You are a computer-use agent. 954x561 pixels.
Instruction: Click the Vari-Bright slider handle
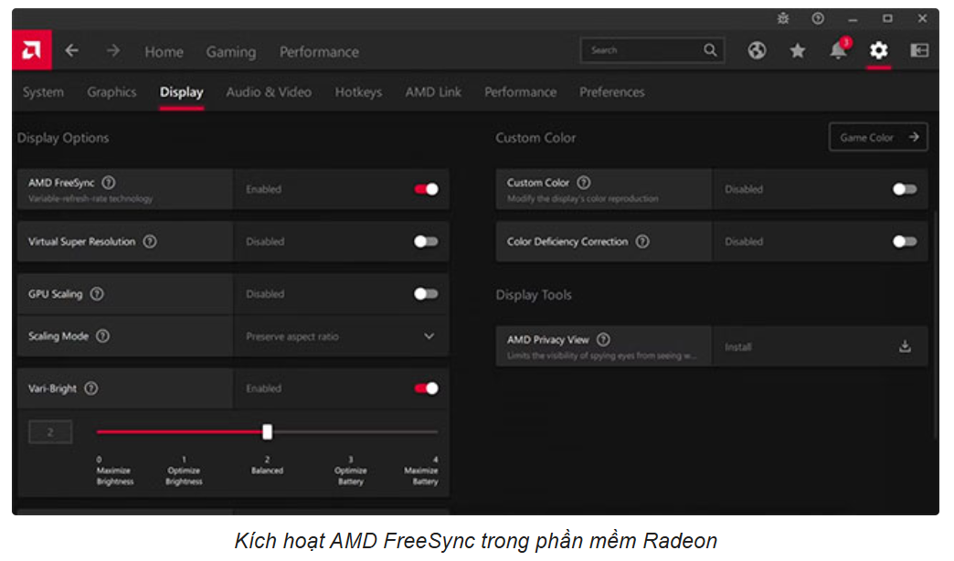click(x=267, y=432)
